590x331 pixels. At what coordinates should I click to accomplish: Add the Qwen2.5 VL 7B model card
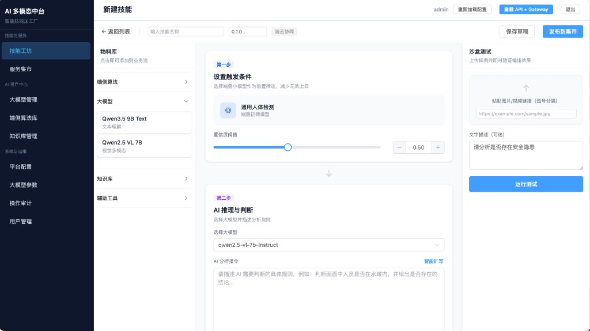(x=145, y=146)
